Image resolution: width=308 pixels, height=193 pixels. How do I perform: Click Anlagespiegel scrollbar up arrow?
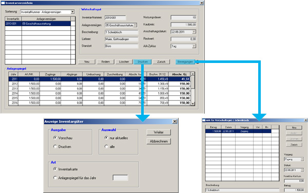(x=192, y=74)
